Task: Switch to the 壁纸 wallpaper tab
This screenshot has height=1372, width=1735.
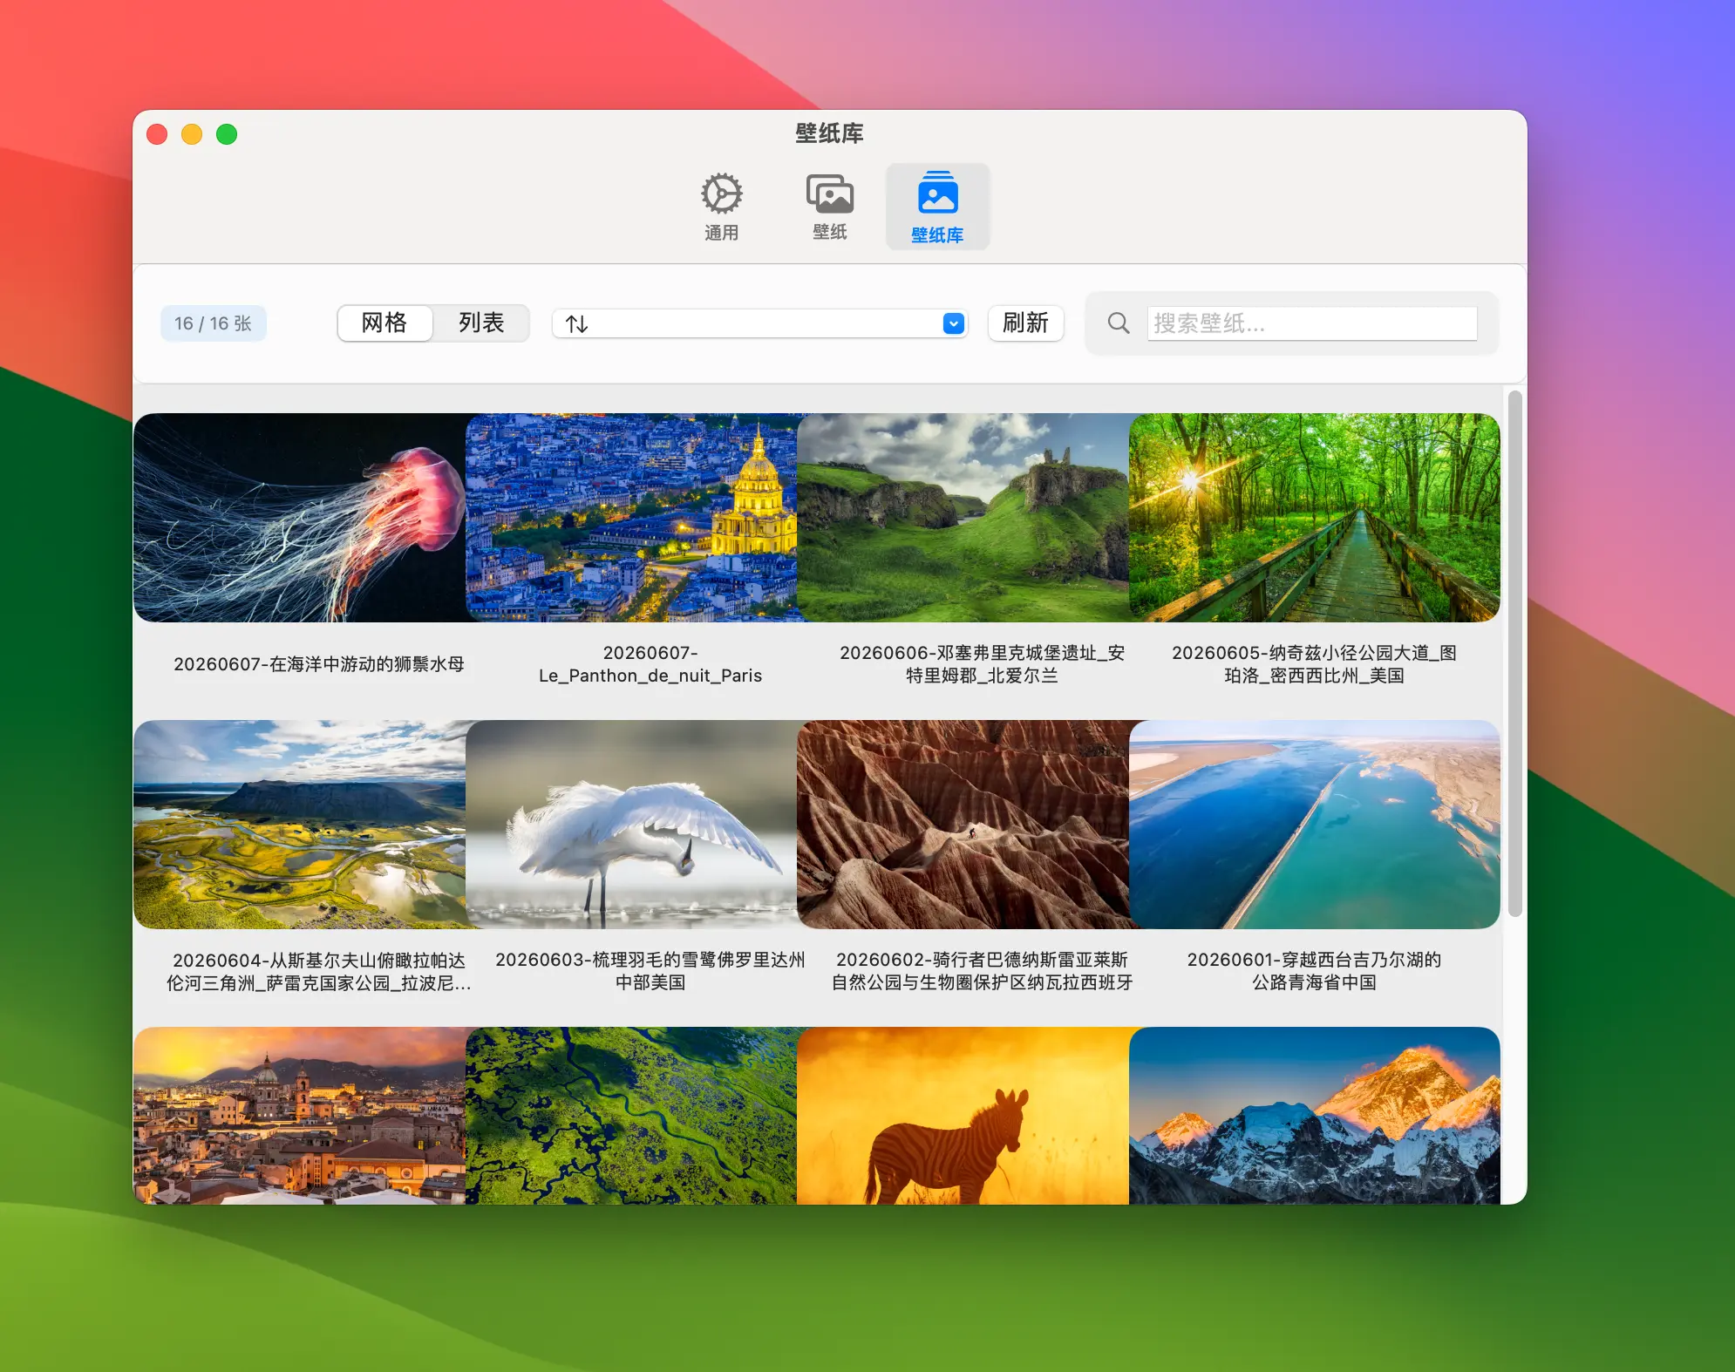Action: (829, 207)
